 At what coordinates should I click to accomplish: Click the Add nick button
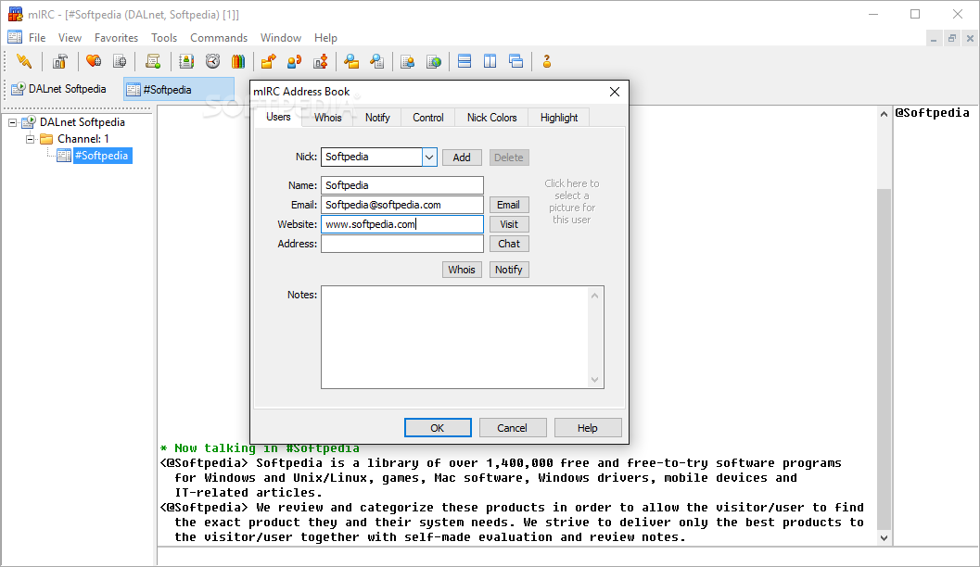tap(462, 157)
